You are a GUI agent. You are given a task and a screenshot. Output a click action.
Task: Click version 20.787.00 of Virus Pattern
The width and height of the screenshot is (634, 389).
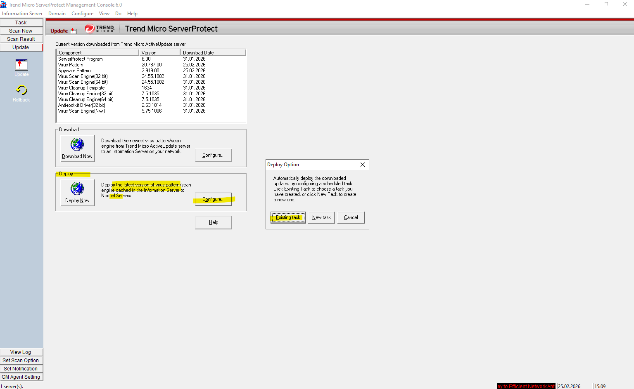tap(152, 65)
